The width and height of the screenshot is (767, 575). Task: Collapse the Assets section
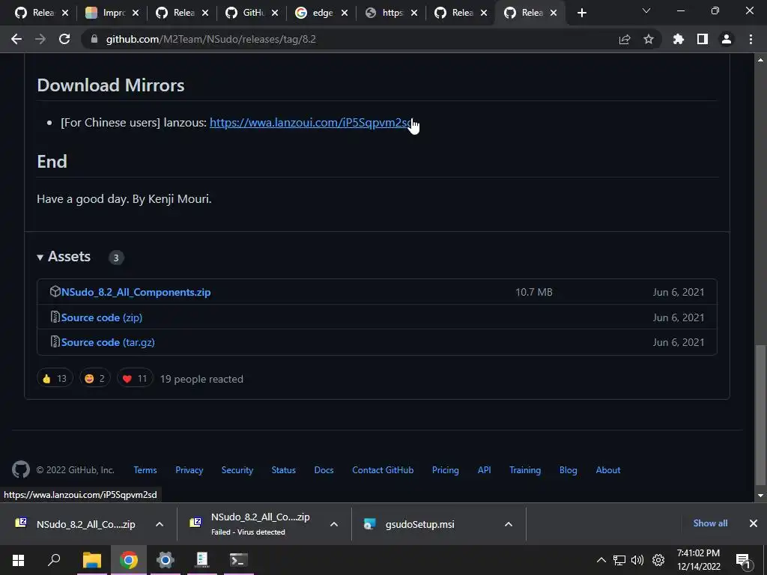64,257
